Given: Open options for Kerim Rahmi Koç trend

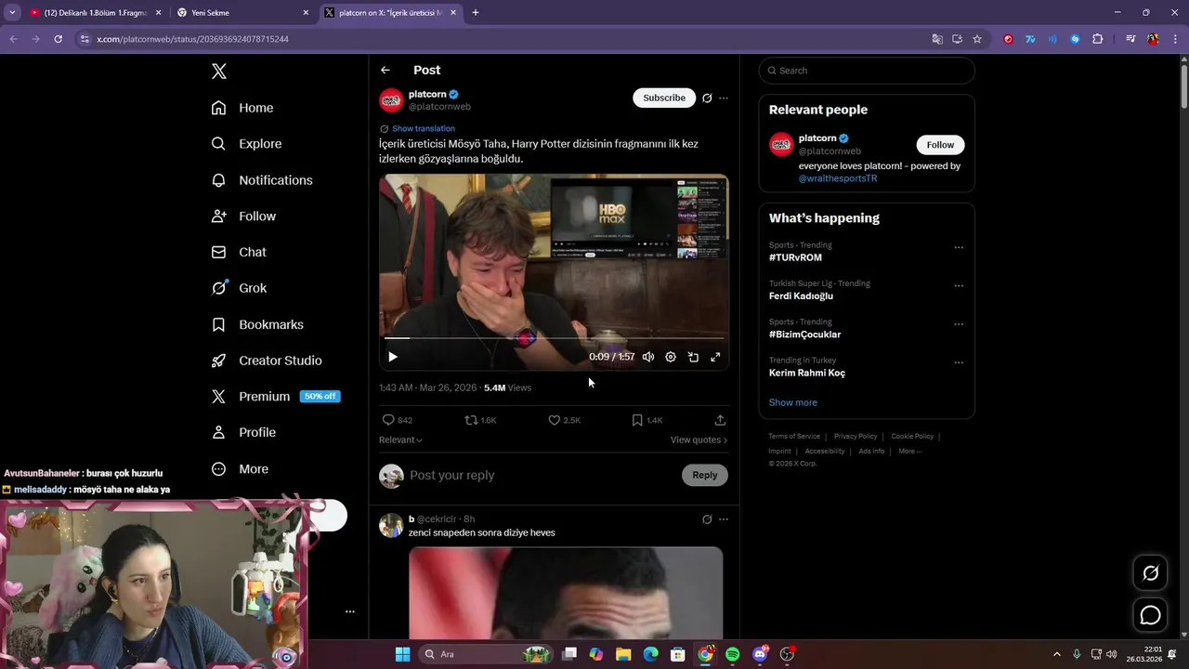Looking at the screenshot, I should pyautogui.click(x=959, y=362).
